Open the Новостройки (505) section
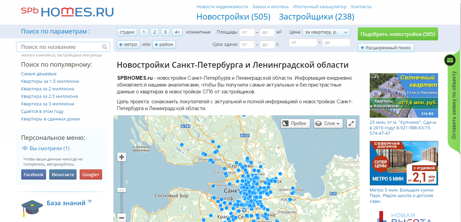Viewport: 461px width, 222px height. 233,17
